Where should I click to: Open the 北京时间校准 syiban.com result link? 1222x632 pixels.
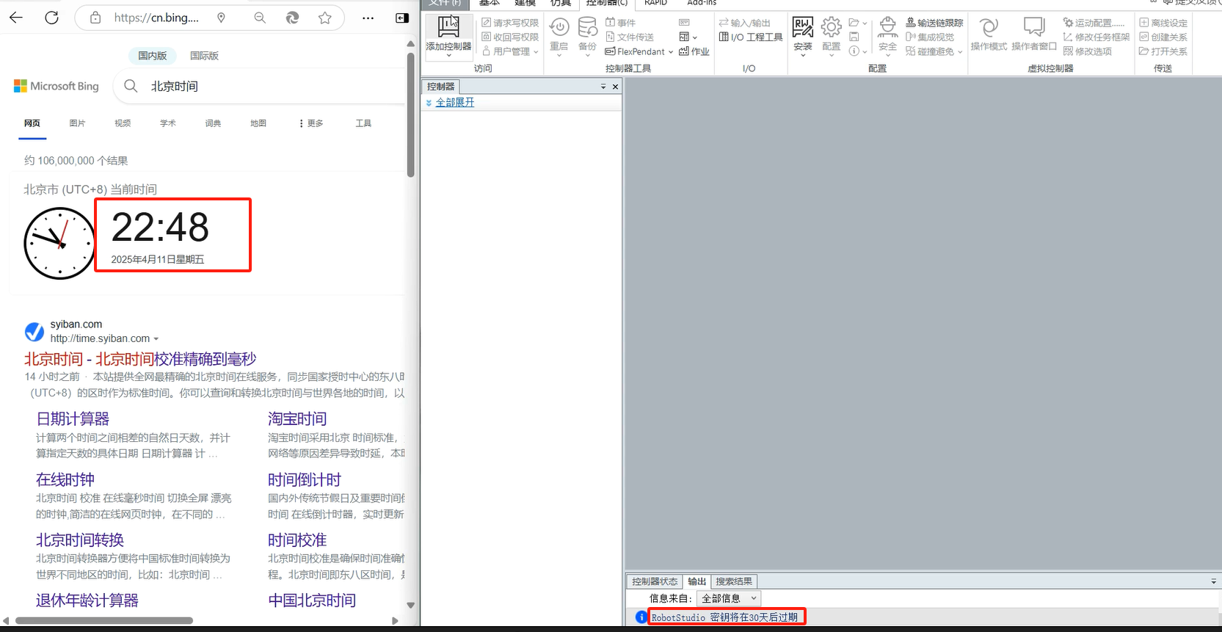(x=140, y=359)
